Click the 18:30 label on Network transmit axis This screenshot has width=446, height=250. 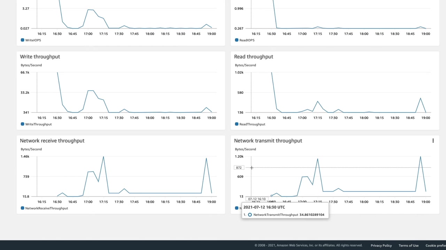click(395, 202)
